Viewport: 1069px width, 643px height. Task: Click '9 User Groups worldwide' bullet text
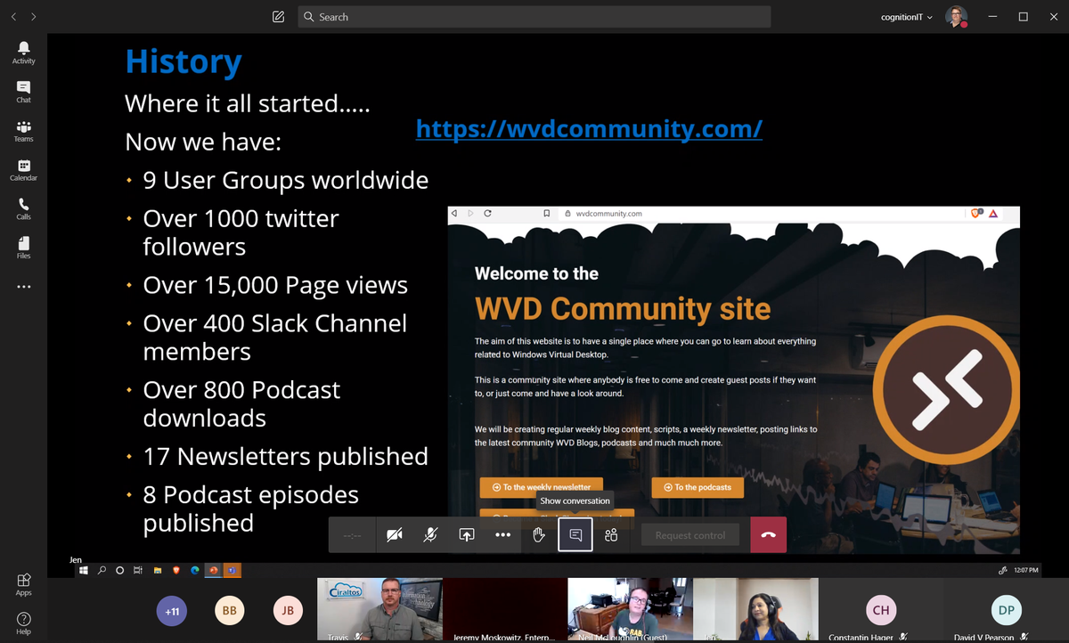[x=286, y=180]
